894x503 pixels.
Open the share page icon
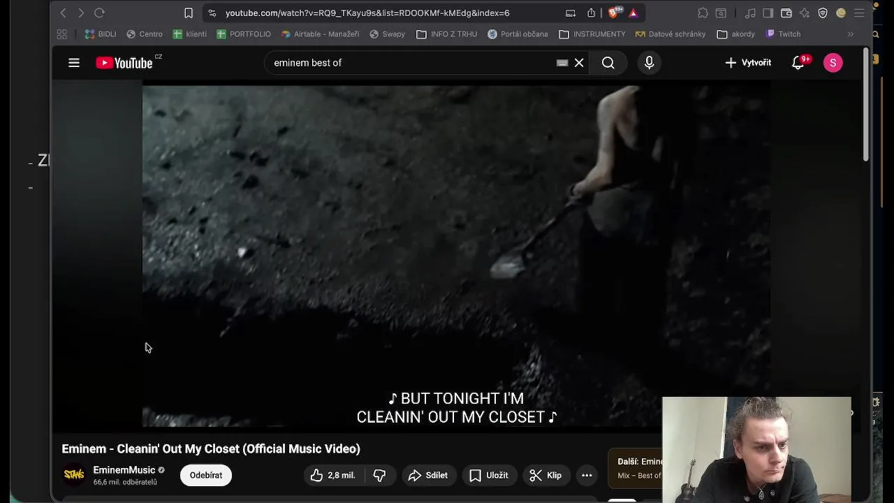(x=592, y=13)
